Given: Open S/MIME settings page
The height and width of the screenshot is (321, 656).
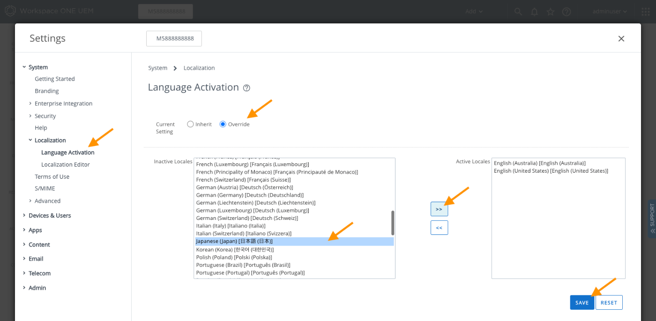Looking at the screenshot, I should point(45,189).
